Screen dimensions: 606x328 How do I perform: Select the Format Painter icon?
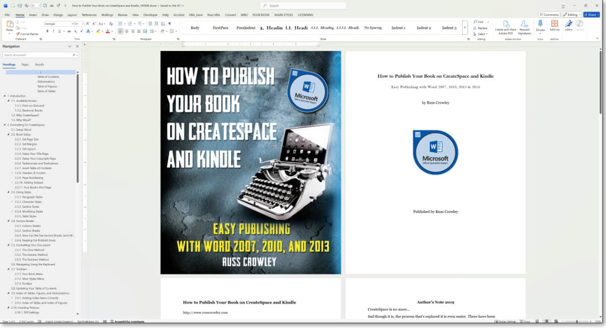(x=18, y=34)
